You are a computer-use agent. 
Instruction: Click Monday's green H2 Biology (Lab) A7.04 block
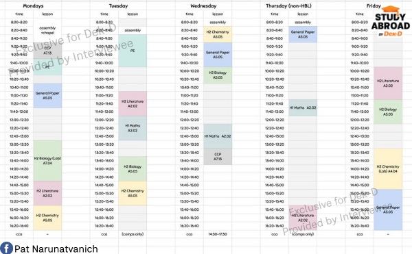(x=47, y=161)
